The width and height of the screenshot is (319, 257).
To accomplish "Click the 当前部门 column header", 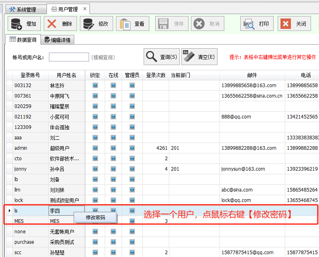I will click(194, 75).
